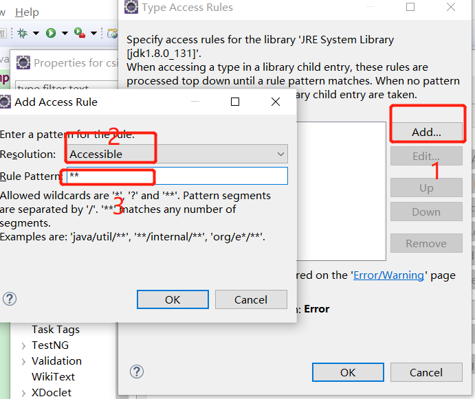Screen dimensions: 475x399
Task: Maximize the Type Access Rules window
Action: 410,7
